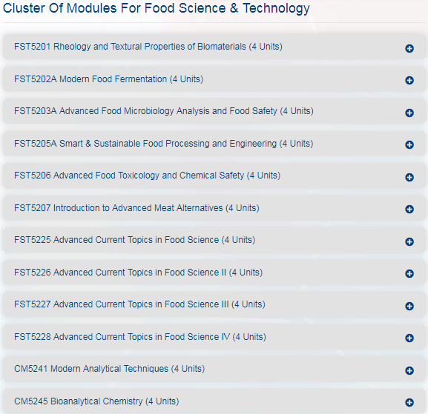Click plus icon next to FST5203A module
The image size is (428, 414).
click(x=409, y=113)
